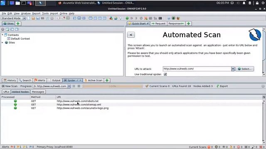Viewport: 266px width, 149px height.
Task: Collapse the Contexts tree node
Action: tap(2, 35)
